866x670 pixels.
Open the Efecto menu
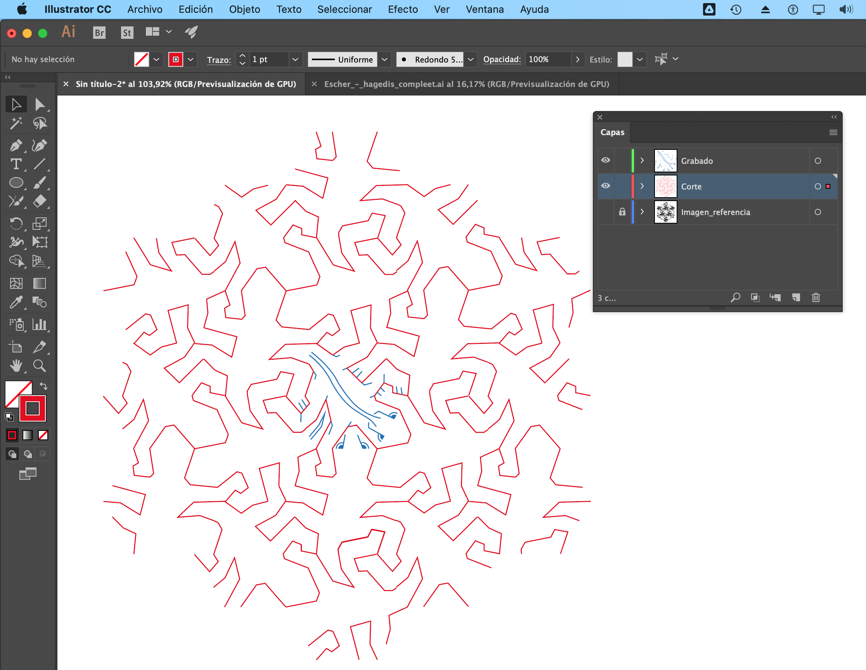tap(403, 9)
